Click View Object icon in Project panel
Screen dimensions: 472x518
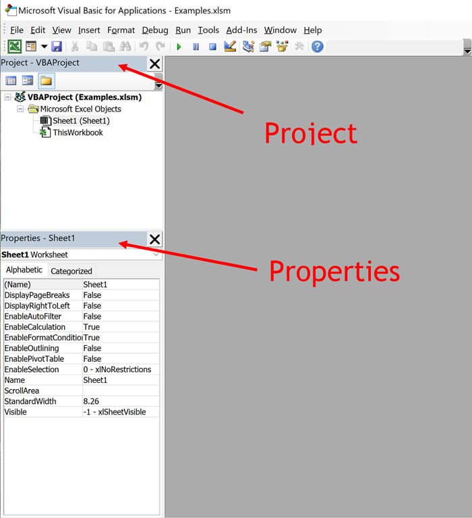coord(28,80)
